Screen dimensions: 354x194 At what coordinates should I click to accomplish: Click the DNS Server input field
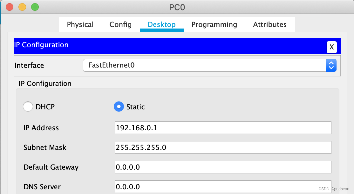point(223,187)
